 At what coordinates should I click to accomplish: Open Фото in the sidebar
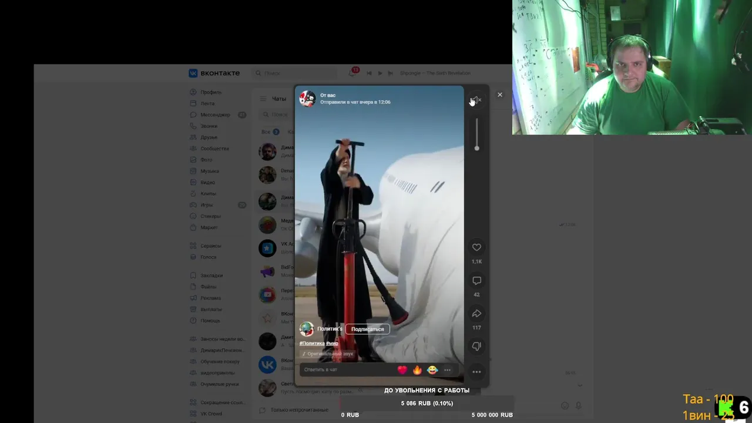pos(206,160)
